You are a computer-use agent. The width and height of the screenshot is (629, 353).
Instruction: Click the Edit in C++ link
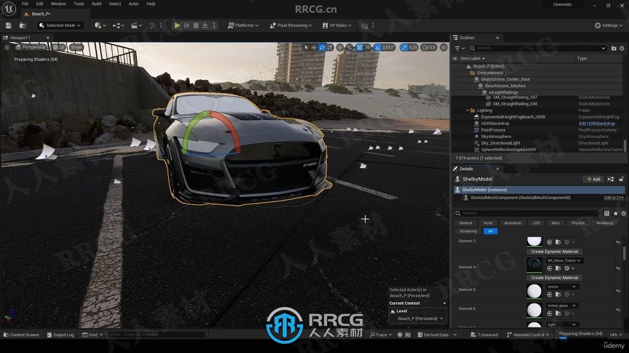614,198
